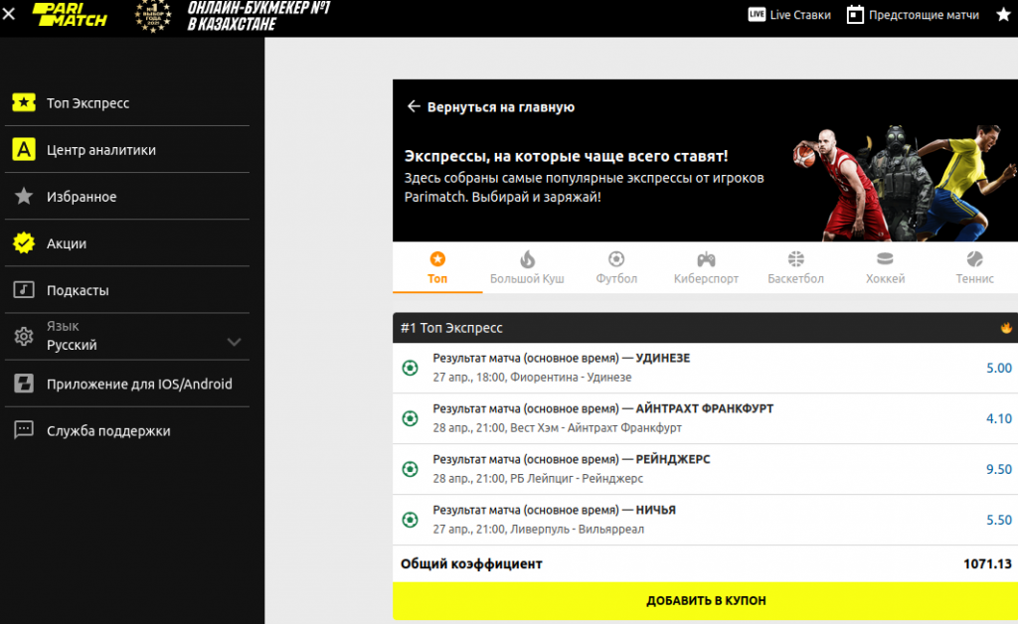Select the Футбол tab
Viewport: 1018px width, 624px height.
616,268
